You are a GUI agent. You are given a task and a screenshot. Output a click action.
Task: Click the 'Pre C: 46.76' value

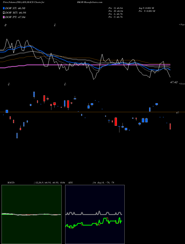coord(116,17)
